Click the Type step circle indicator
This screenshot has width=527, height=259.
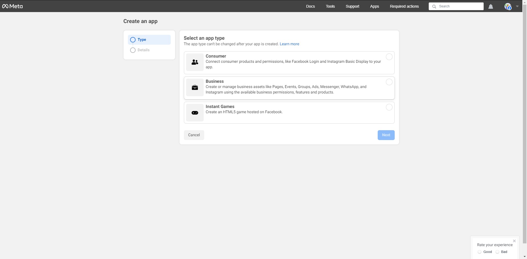pos(133,40)
